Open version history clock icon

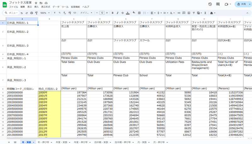pyautogui.click(x=210, y=4)
